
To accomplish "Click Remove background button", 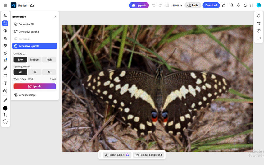I will [x=148, y=155].
